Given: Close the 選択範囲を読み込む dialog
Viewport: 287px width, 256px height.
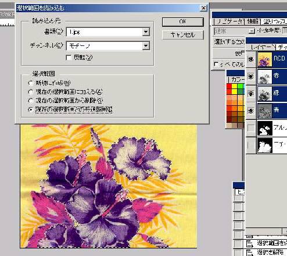Looking at the screenshot, I should (203, 8).
